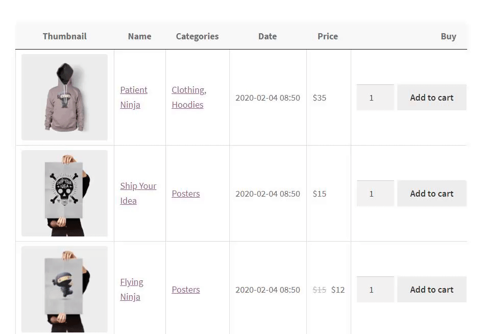
Task: Open the Ship Your Idea product link
Action: 138,193
